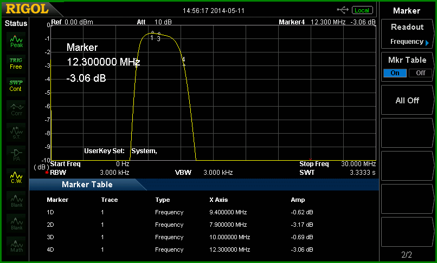The height and width of the screenshot is (263, 437).
Task: Click the RBW 3.000 kHz value
Action: [x=114, y=173]
